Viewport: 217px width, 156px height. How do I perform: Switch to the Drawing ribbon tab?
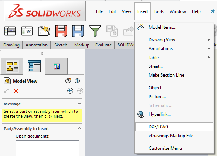coord(11,45)
